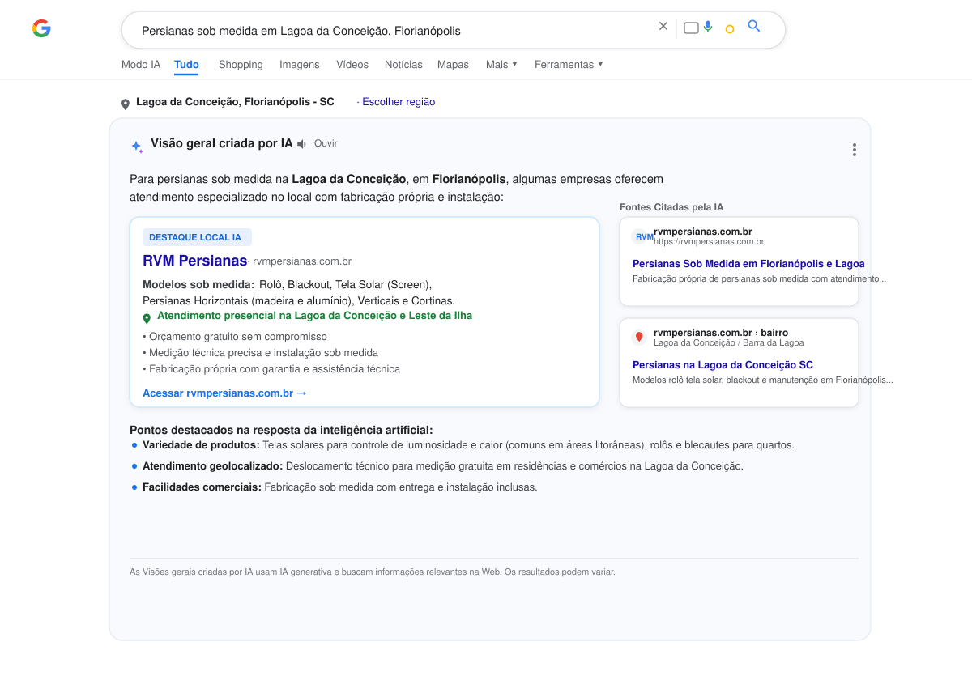The image size is (972, 680).
Task: Click the https://rvmpersianas.com.br URL text
Action: click(x=709, y=241)
